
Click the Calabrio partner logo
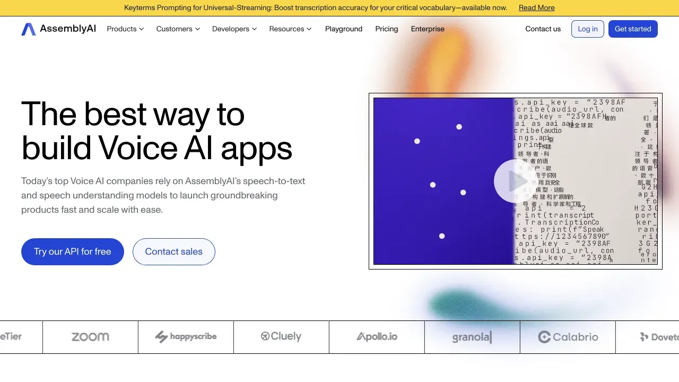(x=568, y=337)
